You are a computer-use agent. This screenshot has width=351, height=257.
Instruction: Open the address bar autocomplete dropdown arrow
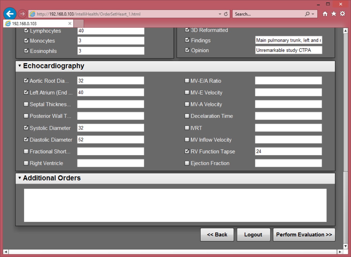pyautogui.click(x=220, y=14)
